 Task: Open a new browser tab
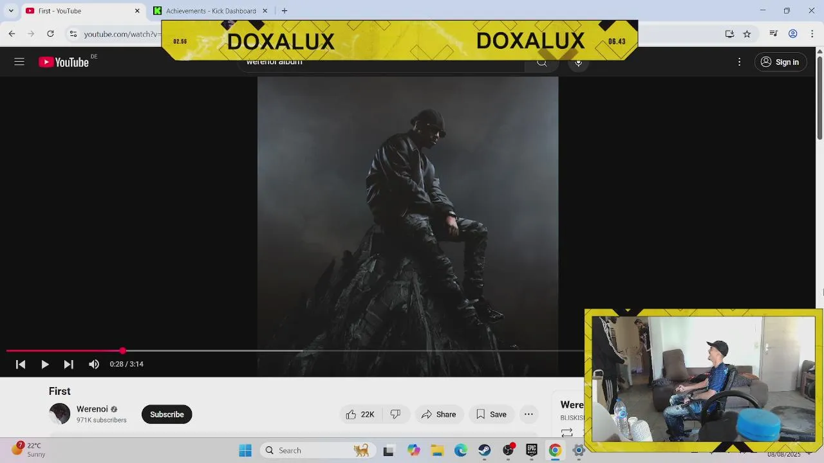285,11
